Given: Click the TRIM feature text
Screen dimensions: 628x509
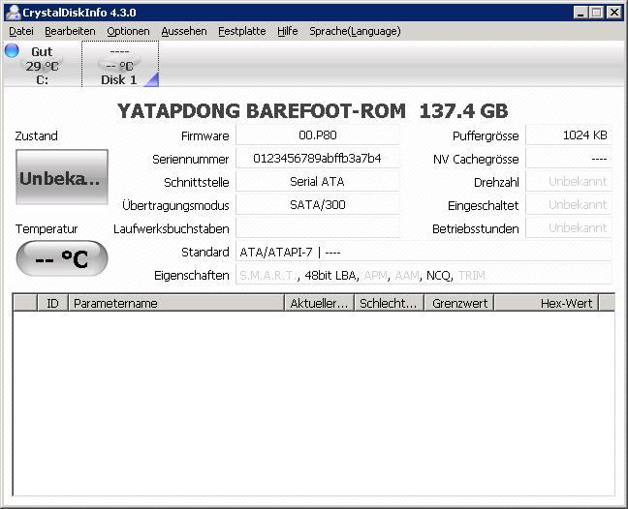Looking at the screenshot, I should click(x=472, y=276).
